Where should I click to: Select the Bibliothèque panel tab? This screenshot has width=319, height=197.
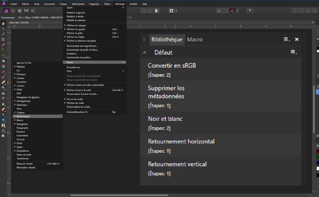167,40
